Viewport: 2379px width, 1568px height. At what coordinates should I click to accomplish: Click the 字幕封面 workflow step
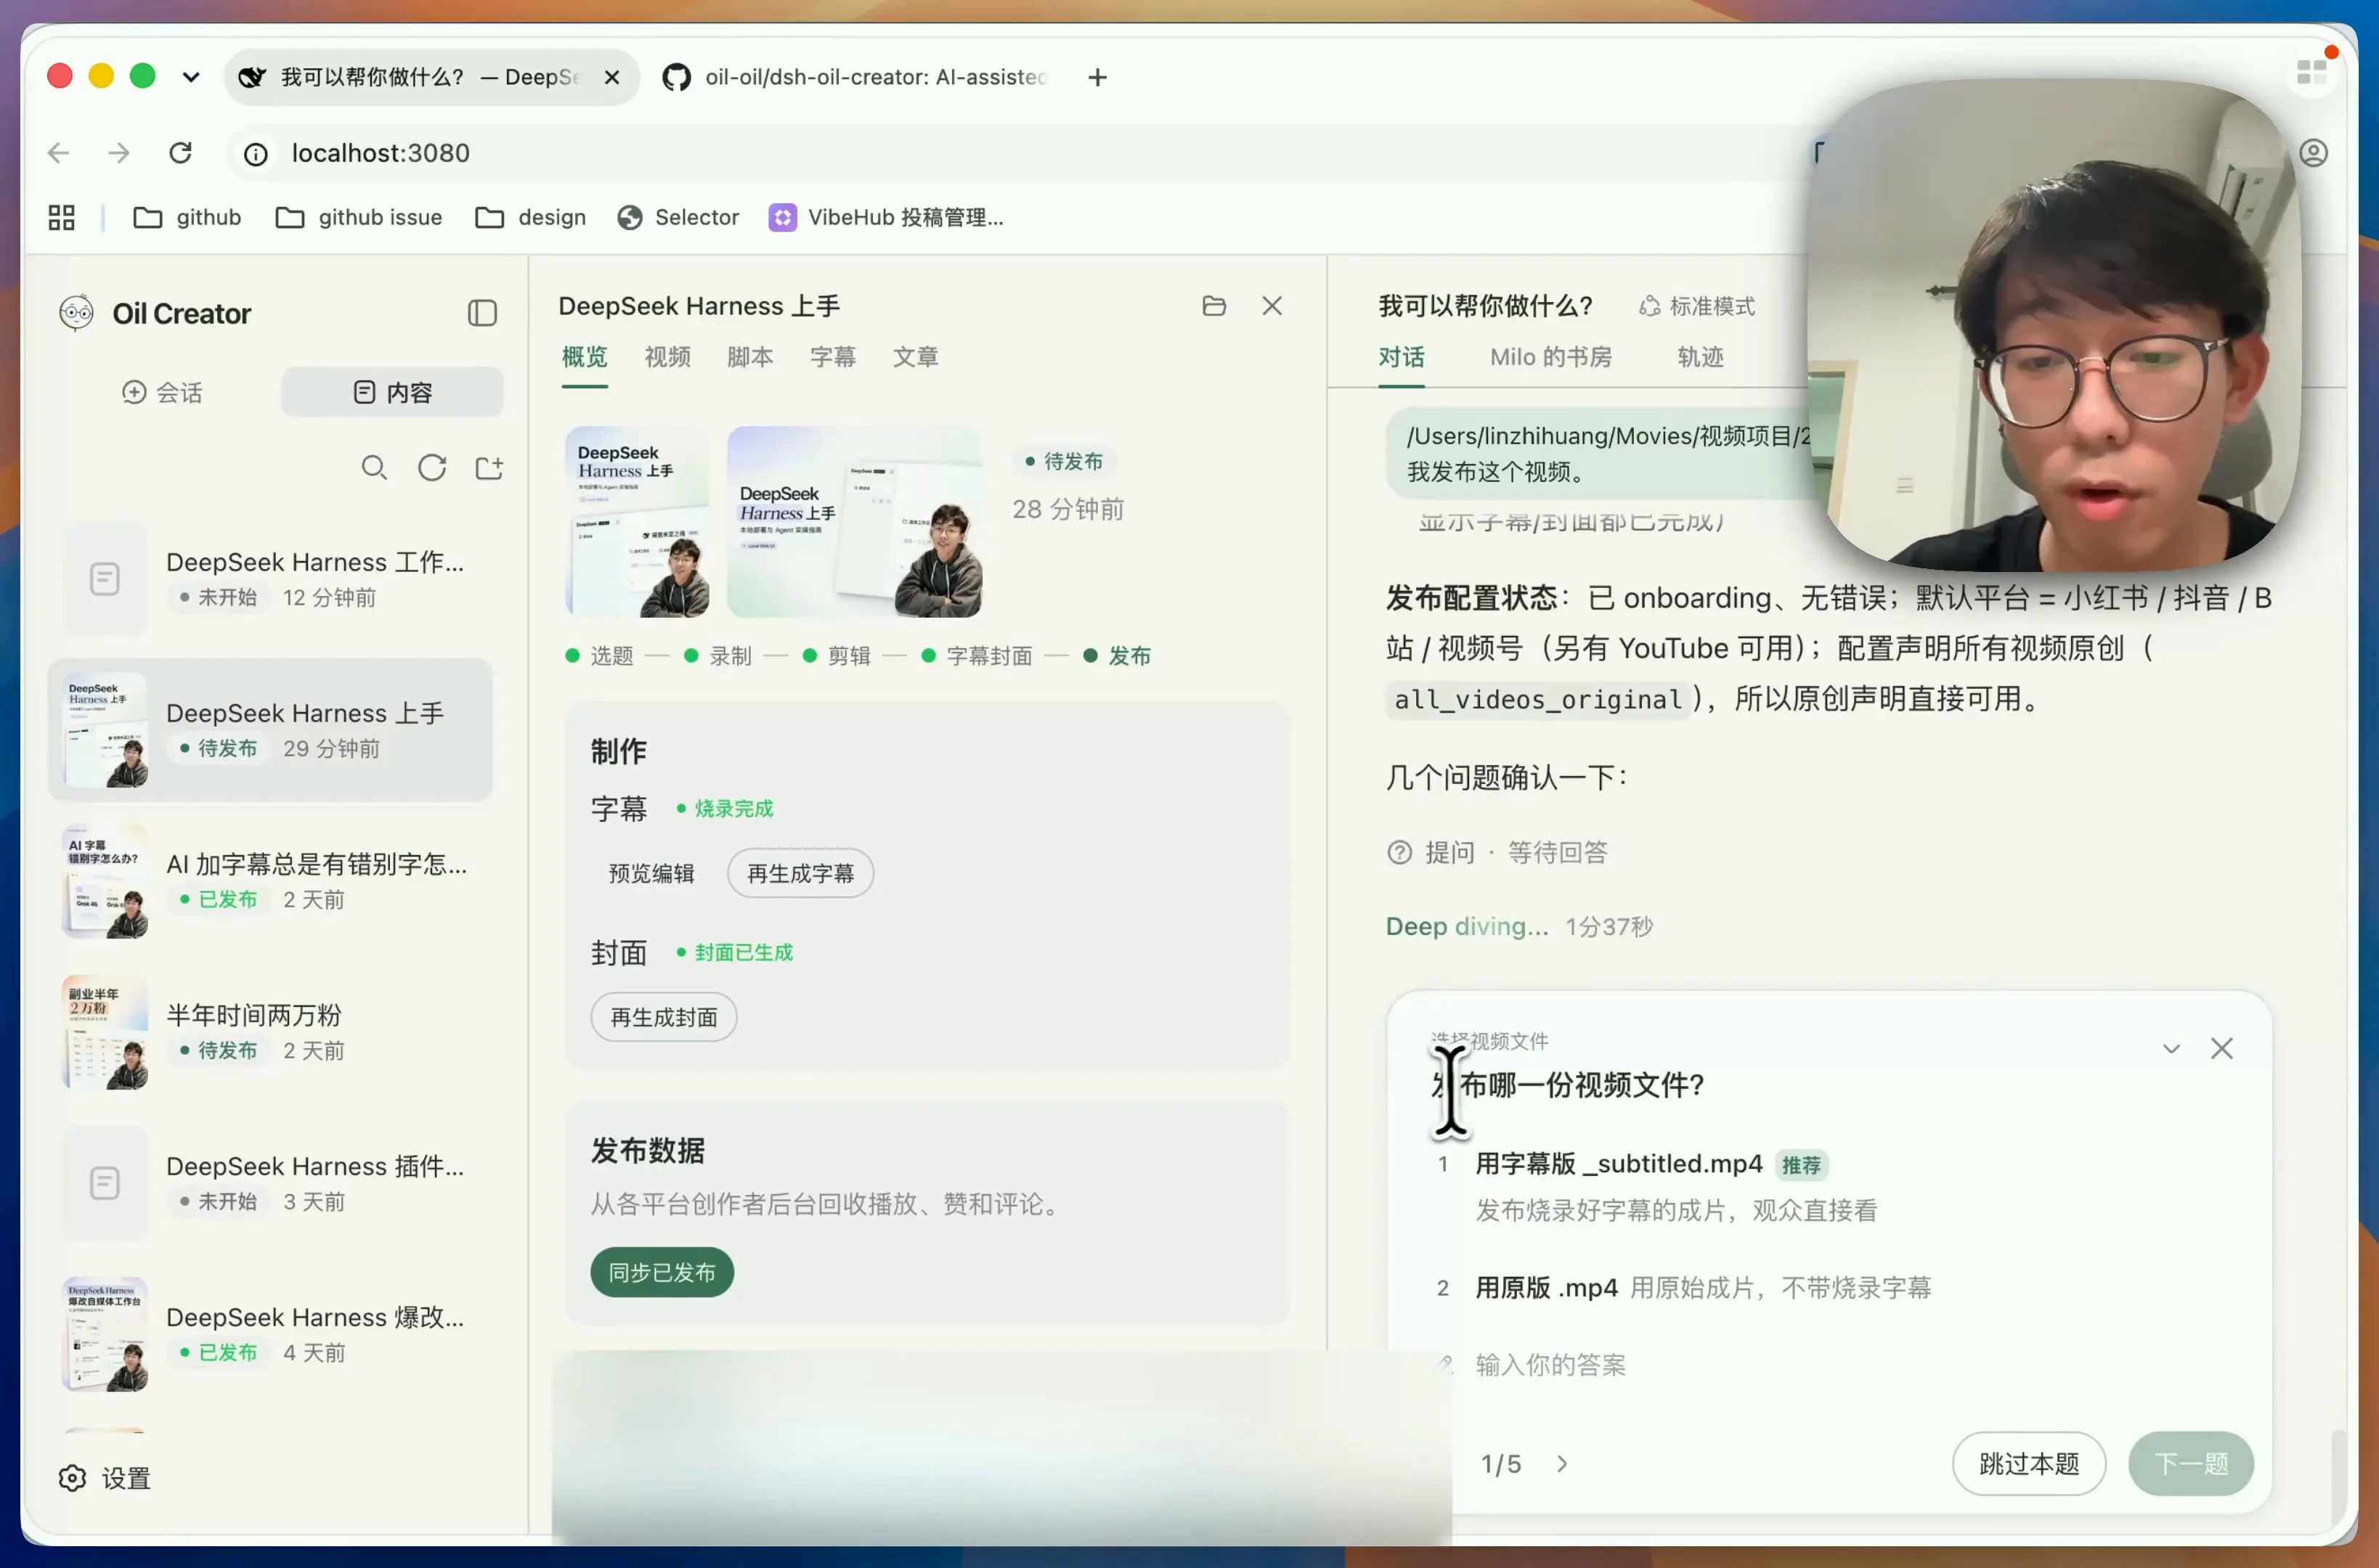tap(977, 656)
